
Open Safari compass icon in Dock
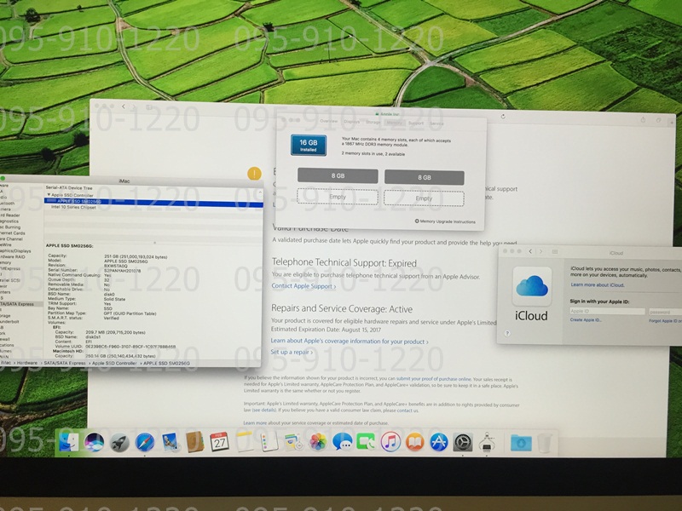144,442
